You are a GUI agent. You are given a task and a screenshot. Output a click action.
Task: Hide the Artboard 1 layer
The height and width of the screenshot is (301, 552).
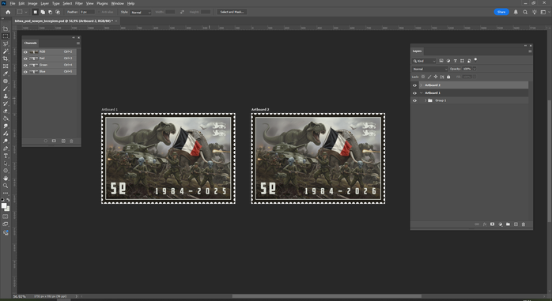coord(414,93)
